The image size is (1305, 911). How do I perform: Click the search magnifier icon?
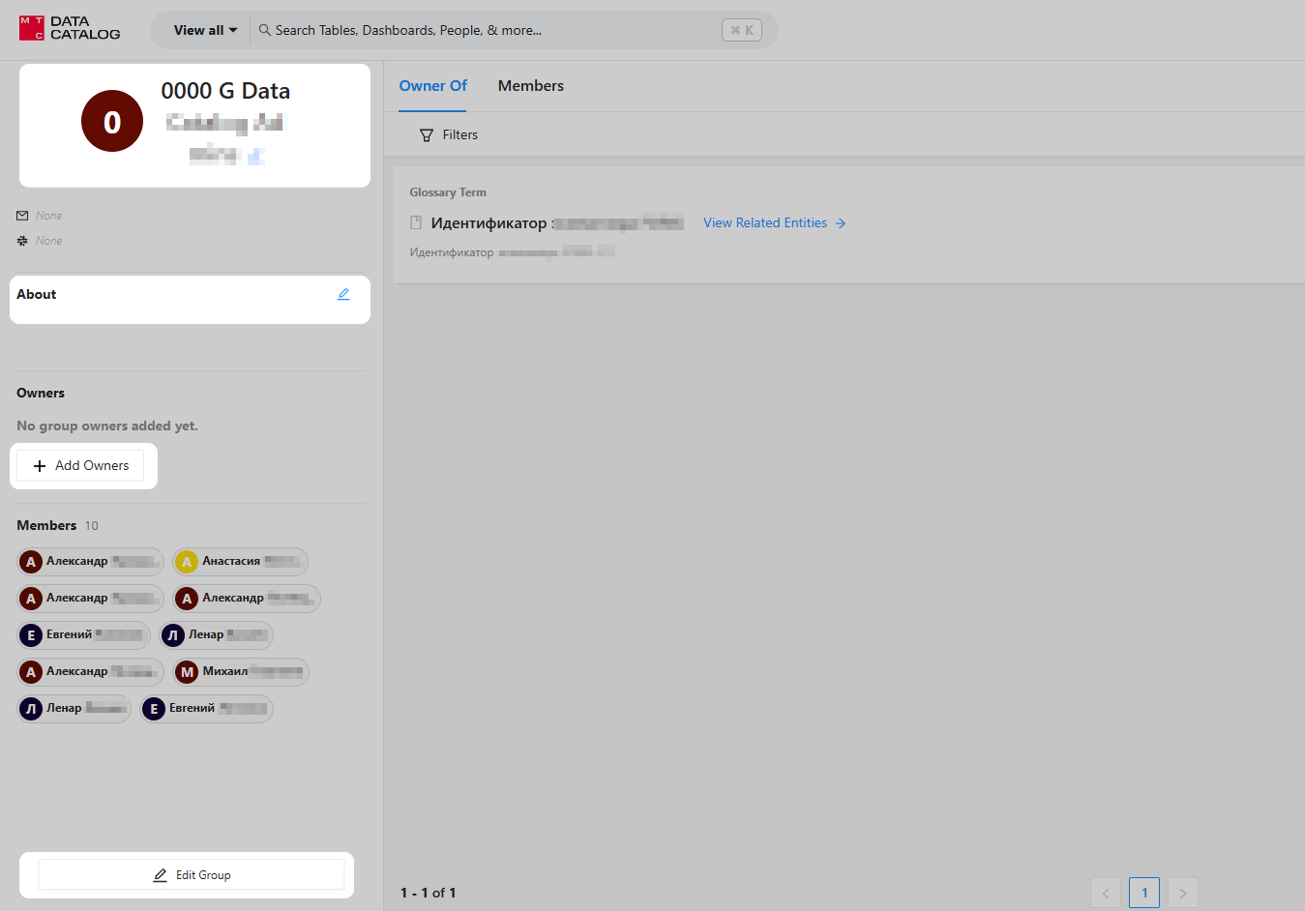point(264,30)
